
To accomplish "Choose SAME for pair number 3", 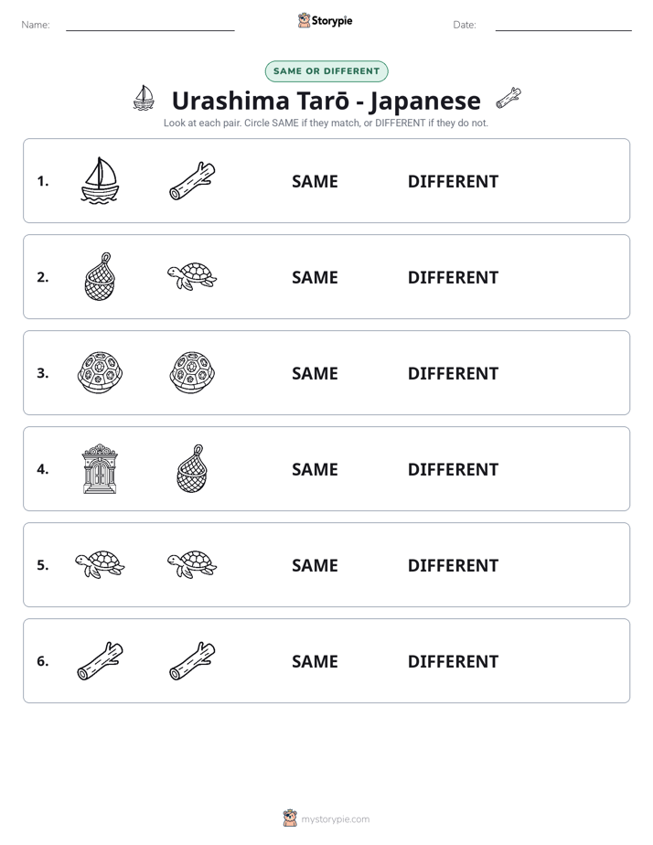I will coord(315,373).
